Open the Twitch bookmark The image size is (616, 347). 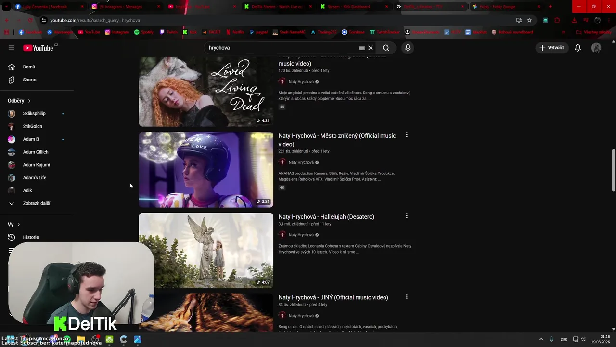click(169, 32)
